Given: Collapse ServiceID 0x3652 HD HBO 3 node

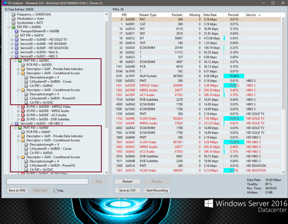Looking at the screenshot, I should pos(12,124).
